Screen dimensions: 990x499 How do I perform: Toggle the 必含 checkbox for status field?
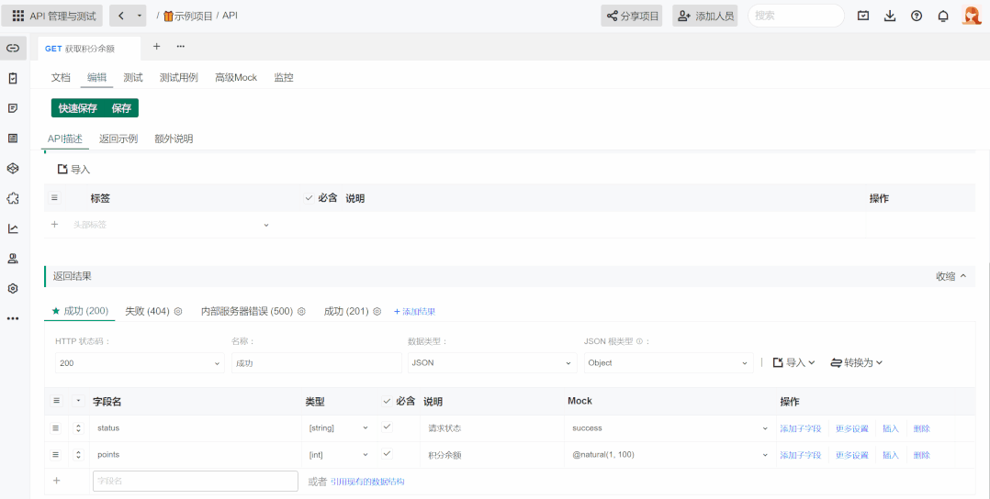pos(387,427)
